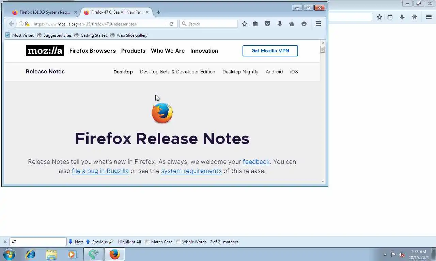
Task: Open Firefox Browsers menu
Action: tap(92, 51)
